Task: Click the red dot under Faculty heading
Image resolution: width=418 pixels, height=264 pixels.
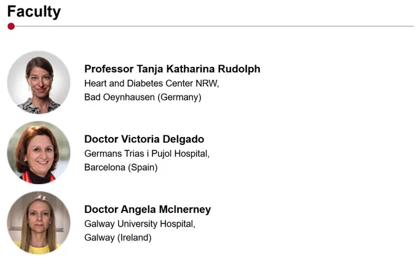Action: [11, 26]
